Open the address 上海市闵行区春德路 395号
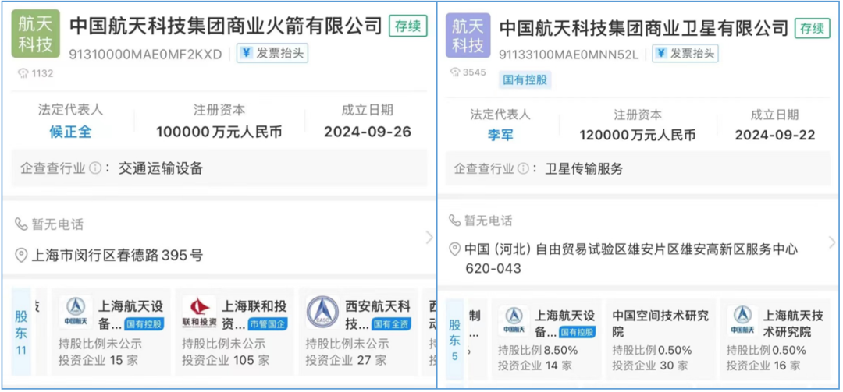Viewport: 843px width, 392px height. pos(117,255)
